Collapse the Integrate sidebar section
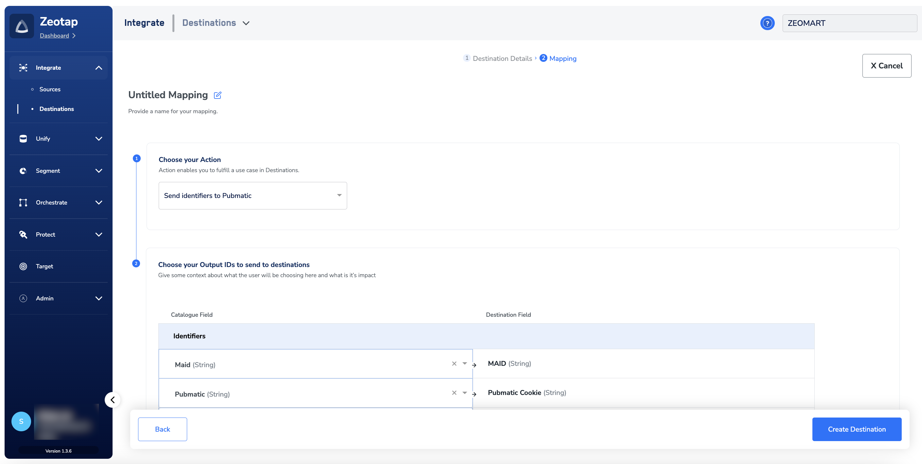This screenshot has width=922, height=464. tap(98, 68)
